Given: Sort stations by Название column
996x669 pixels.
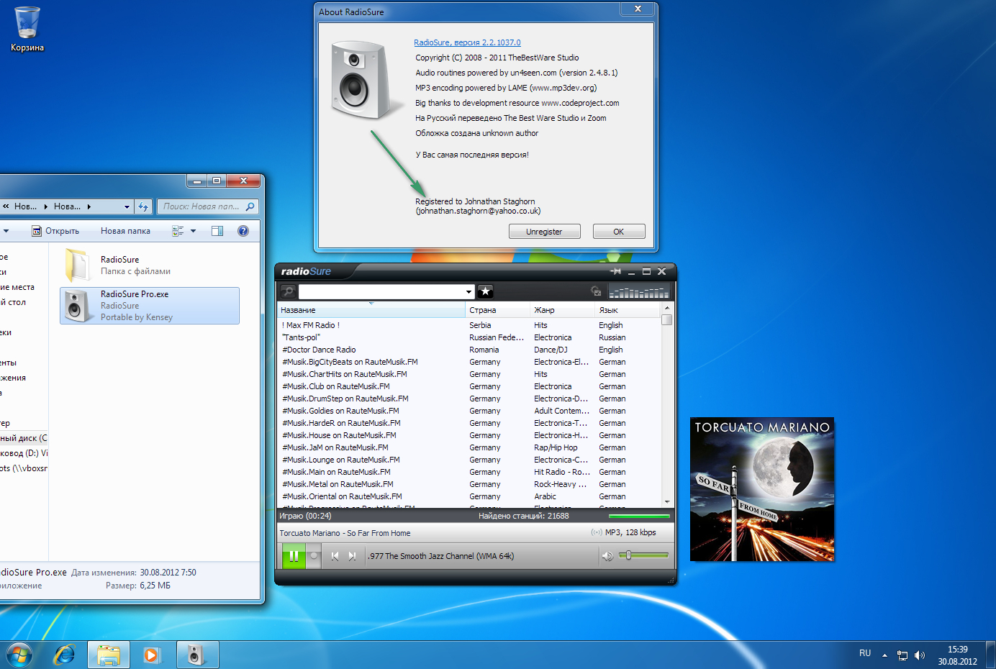Looking at the screenshot, I should point(371,310).
